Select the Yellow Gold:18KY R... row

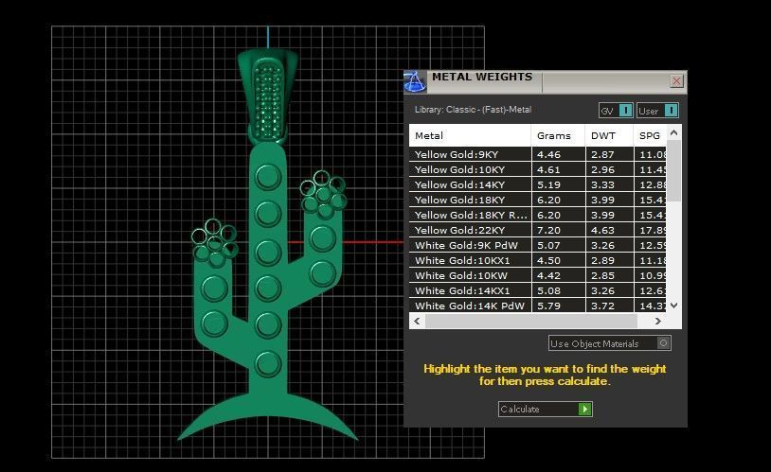tap(538, 215)
